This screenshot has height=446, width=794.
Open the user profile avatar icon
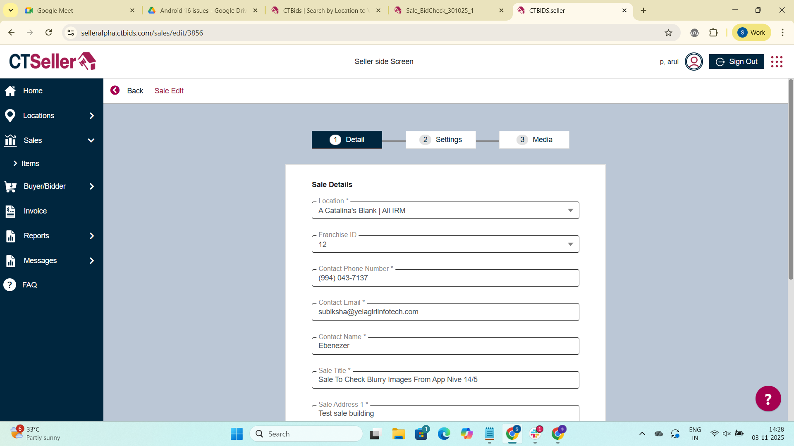tap(694, 62)
